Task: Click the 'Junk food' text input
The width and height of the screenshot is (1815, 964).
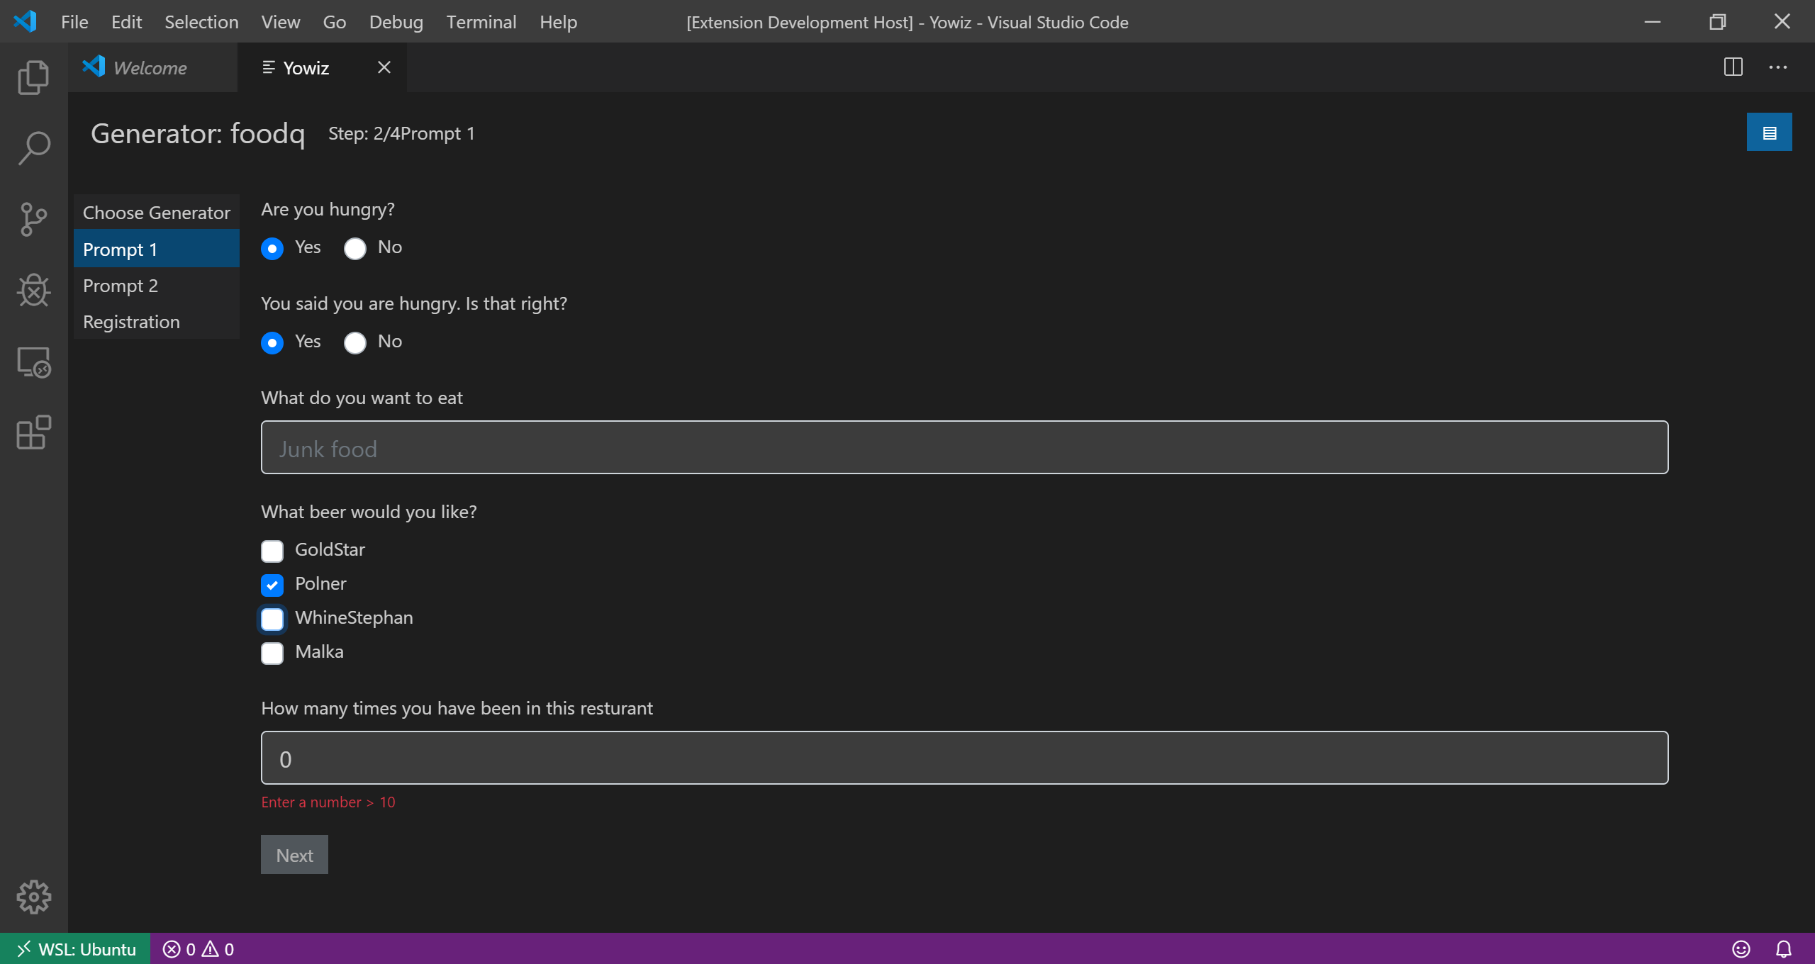Action: point(964,448)
